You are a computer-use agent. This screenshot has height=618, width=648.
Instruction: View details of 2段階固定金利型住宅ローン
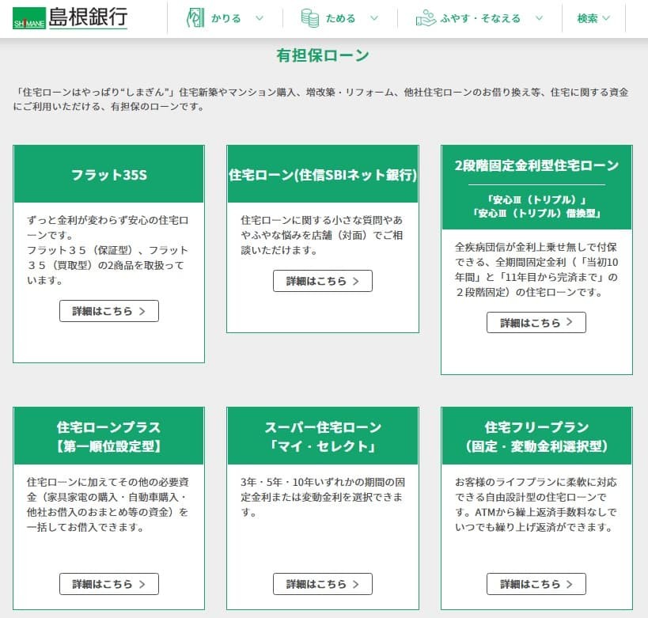[x=536, y=323]
